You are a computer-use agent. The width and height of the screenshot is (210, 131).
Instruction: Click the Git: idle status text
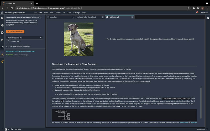(18, 129)
